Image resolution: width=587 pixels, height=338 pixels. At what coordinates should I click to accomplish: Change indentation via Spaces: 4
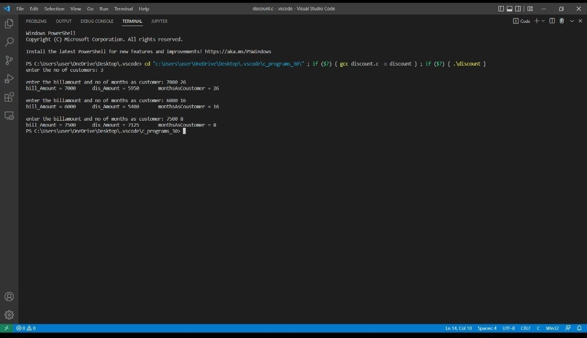pos(487,328)
